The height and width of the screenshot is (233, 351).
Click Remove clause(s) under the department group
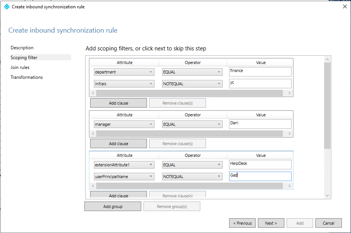(x=178, y=103)
